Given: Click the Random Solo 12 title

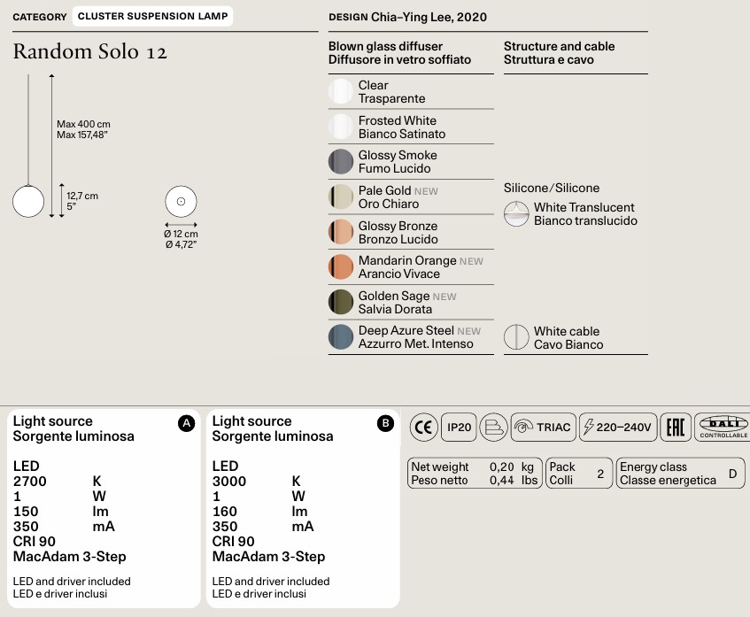Looking at the screenshot, I should [90, 51].
